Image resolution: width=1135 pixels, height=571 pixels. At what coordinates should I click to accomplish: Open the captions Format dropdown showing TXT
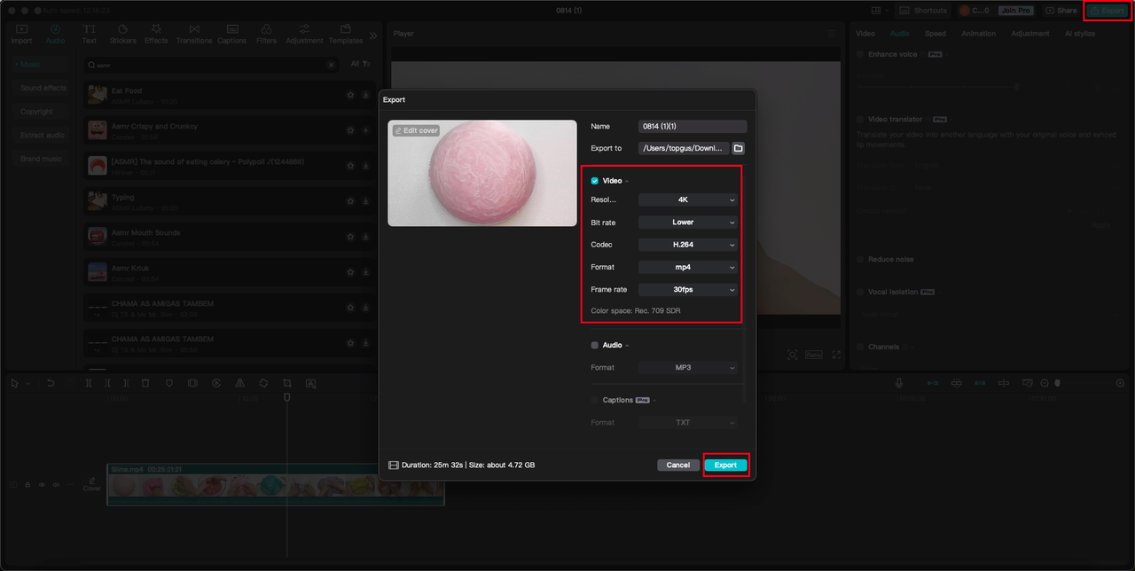click(688, 422)
